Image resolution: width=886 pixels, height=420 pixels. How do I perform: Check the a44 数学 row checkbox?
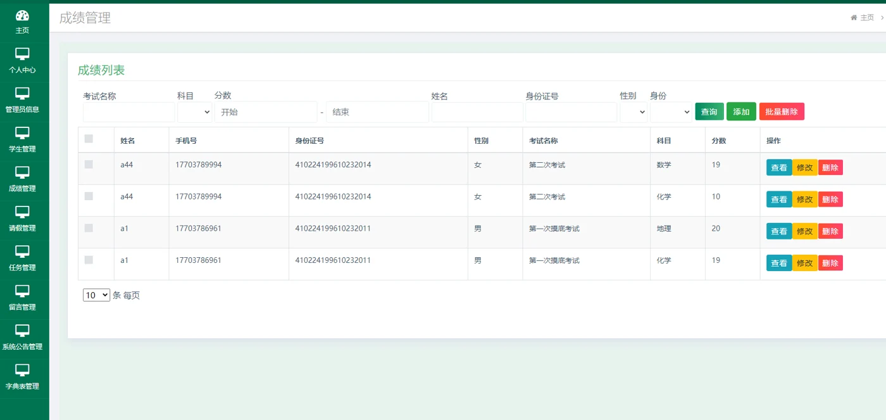89,164
